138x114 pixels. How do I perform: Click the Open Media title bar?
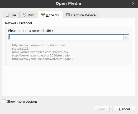tap(68, 4)
